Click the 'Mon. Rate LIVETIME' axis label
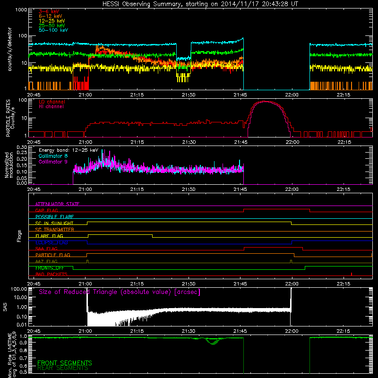 (x=9, y=355)
